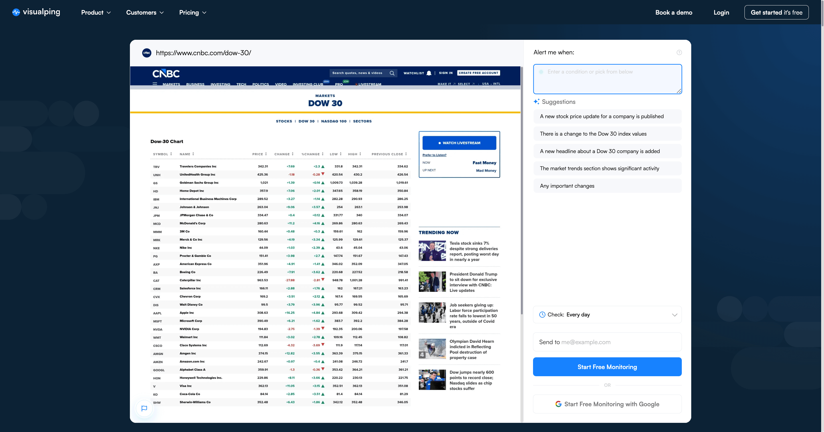824x432 pixels.
Task: Open the President Donald Trump interview thumbnail
Action: coord(432,282)
